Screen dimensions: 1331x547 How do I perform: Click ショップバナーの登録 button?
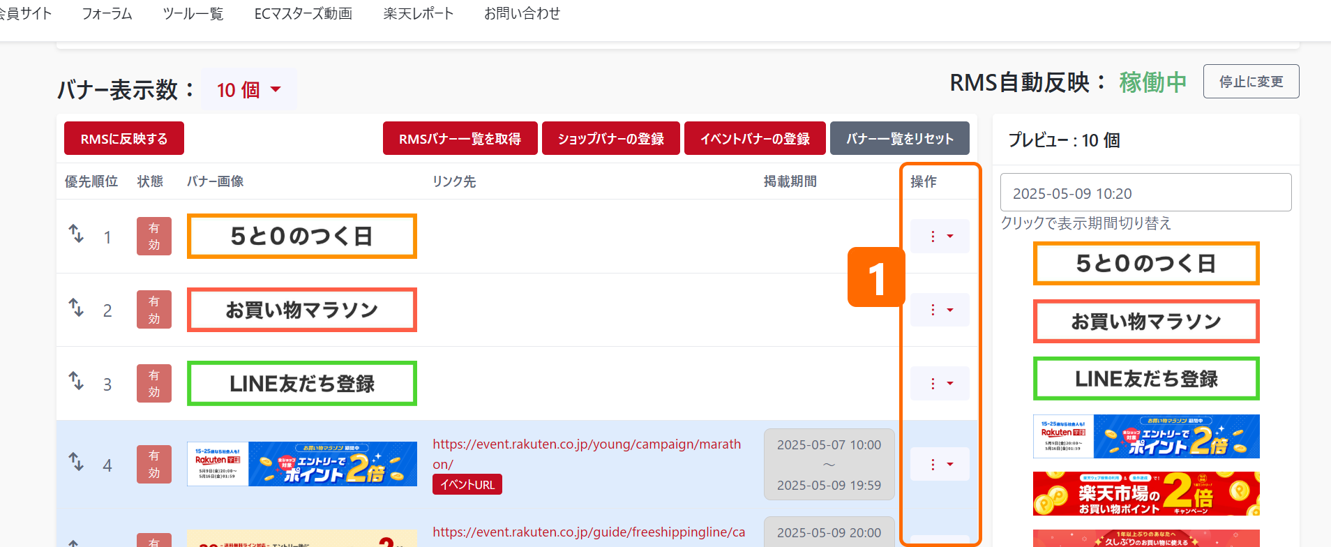[x=611, y=138]
